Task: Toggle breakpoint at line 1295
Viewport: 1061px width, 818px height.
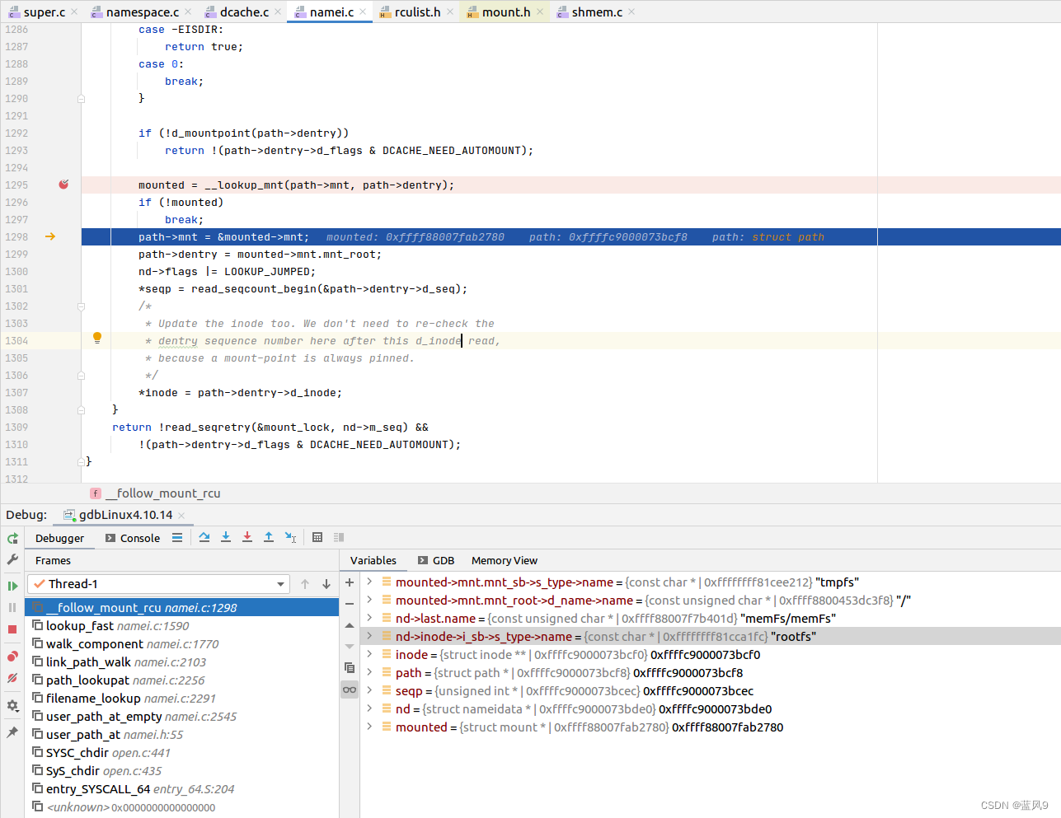Action: (x=63, y=185)
